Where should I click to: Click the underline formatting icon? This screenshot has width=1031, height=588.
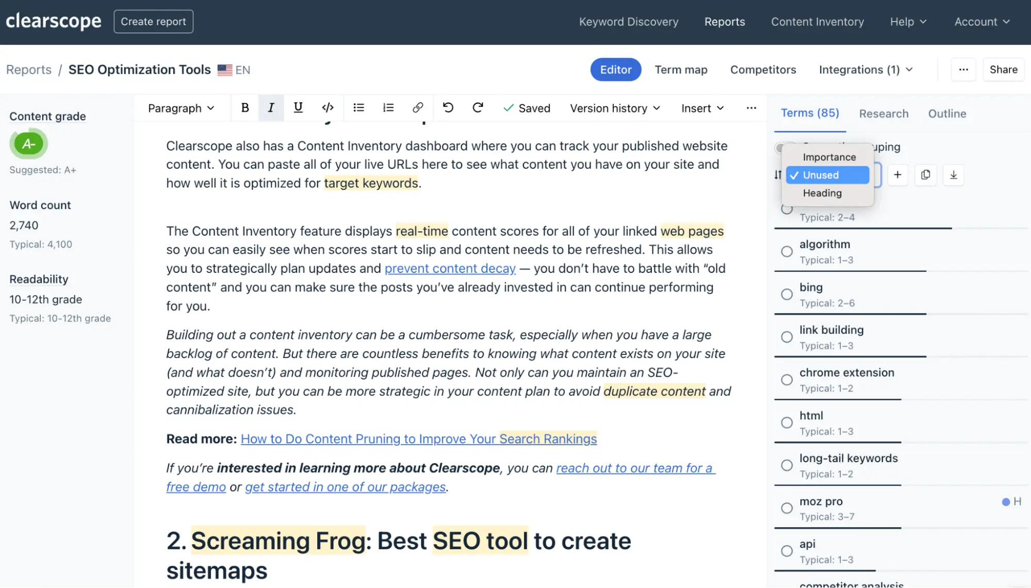298,108
